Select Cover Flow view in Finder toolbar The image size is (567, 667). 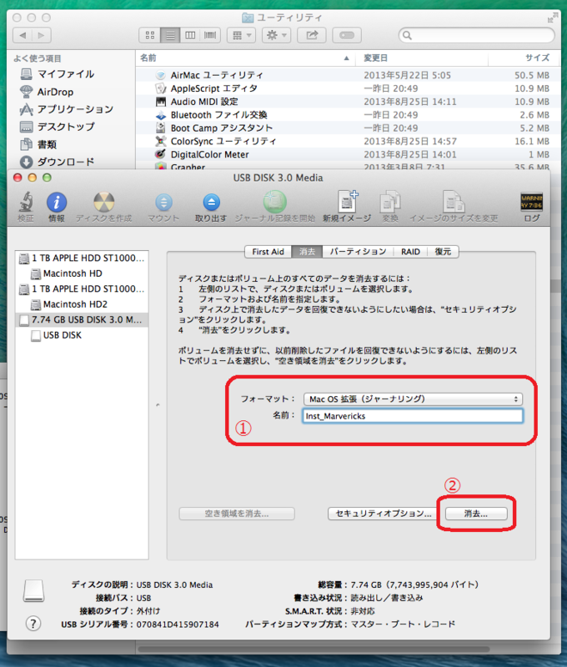[210, 35]
